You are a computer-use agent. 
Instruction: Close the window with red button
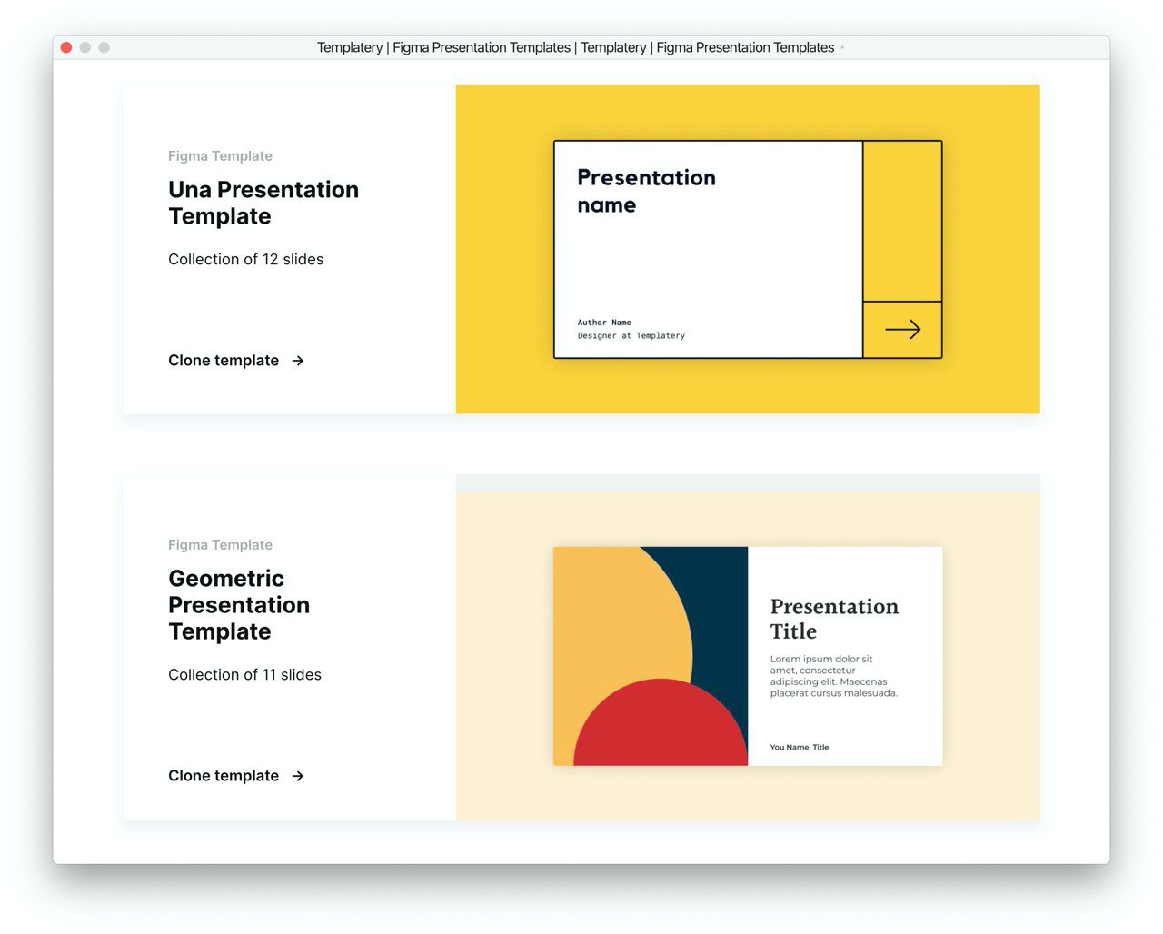coord(66,47)
